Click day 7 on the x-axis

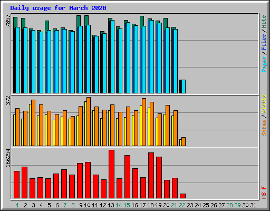click(65, 205)
